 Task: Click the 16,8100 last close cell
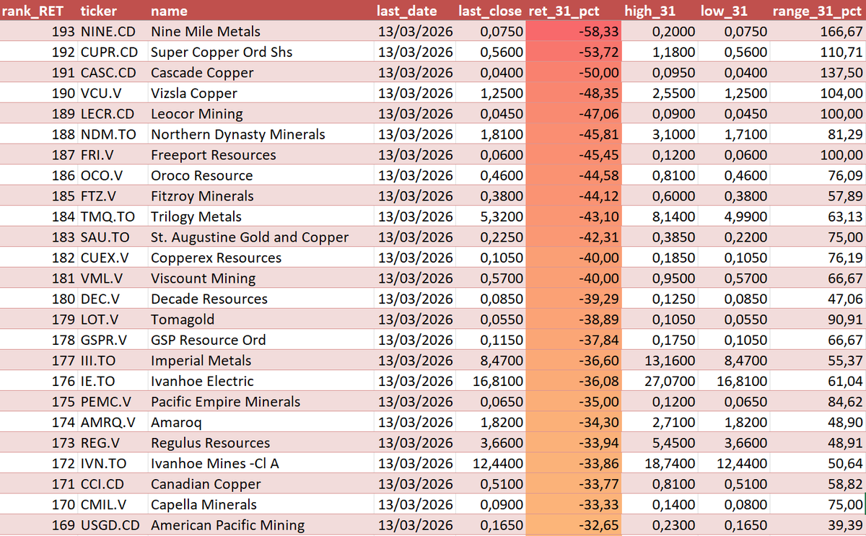[491, 381]
